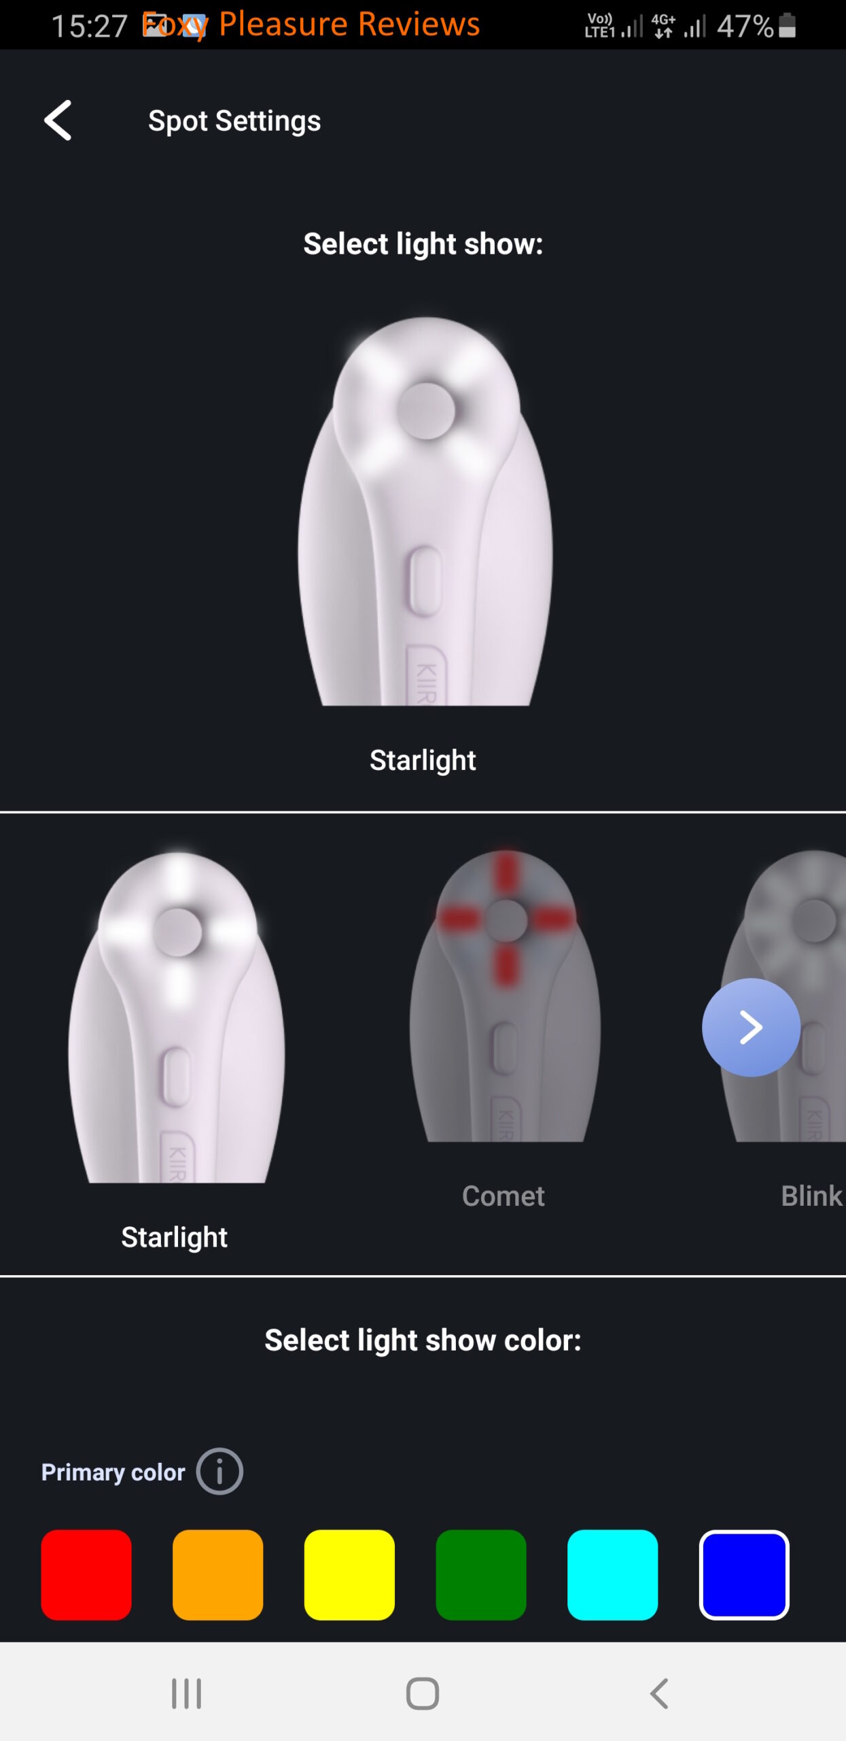The width and height of the screenshot is (846, 1741).
Task: Tap the blue next-arrow carousel button
Action: coord(751,1027)
